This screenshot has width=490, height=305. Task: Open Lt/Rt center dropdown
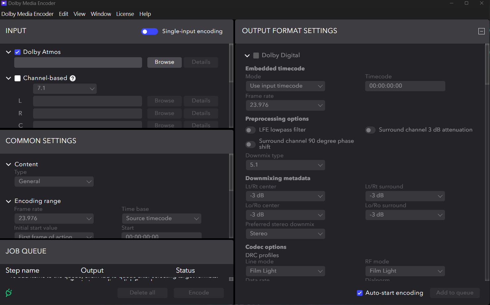(x=285, y=196)
